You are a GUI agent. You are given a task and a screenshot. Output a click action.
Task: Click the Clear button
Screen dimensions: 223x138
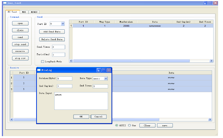tap(147, 125)
